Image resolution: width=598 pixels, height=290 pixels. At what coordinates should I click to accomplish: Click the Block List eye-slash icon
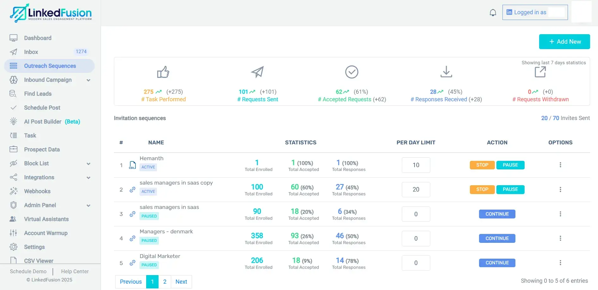point(13,163)
